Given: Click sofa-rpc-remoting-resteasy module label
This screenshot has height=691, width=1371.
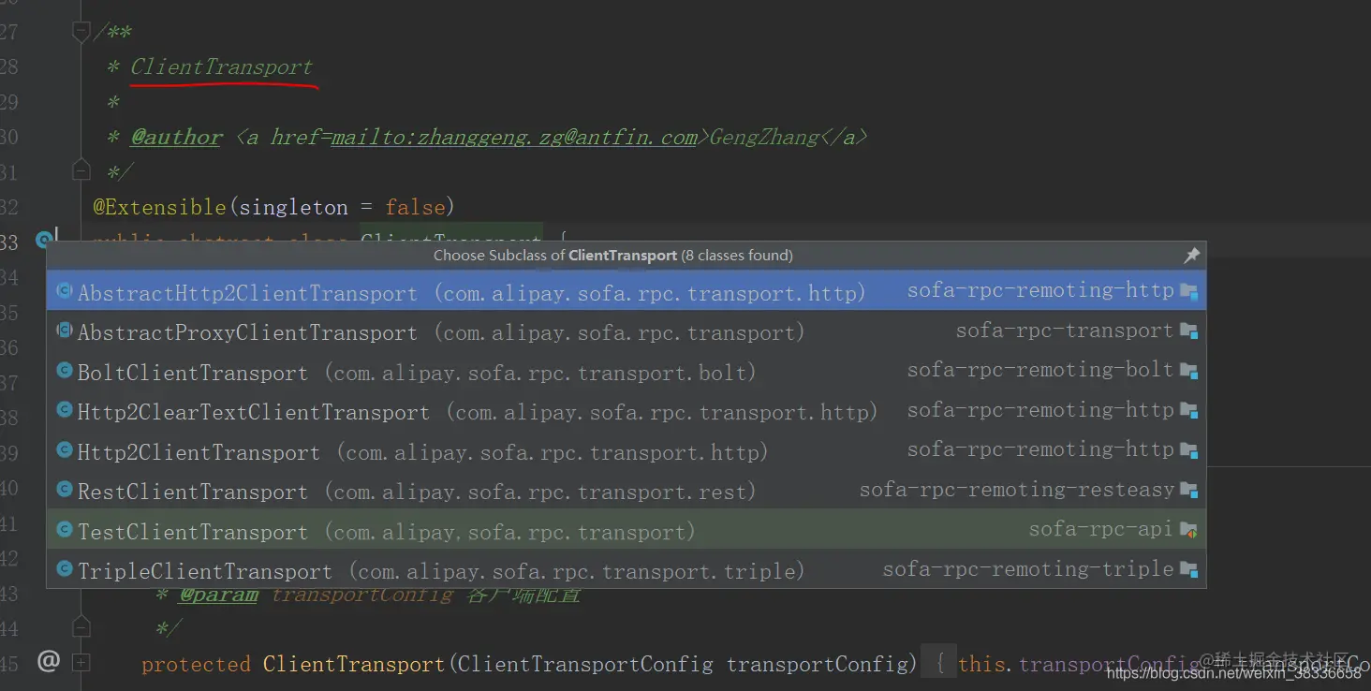Looking at the screenshot, I should [x=1016, y=490].
